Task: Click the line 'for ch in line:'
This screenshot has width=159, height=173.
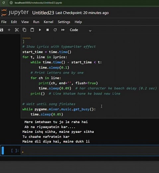Action: pos(45,78)
